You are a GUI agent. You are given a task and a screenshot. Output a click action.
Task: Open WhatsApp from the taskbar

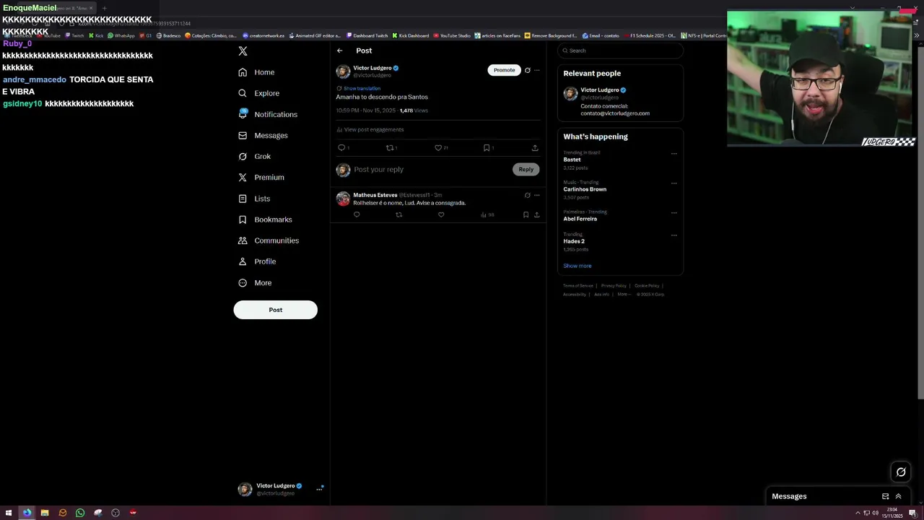[80, 513]
